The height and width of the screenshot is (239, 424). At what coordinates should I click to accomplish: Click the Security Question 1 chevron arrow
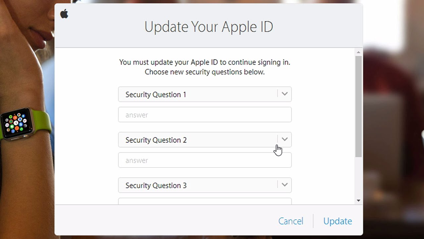pos(285,94)
